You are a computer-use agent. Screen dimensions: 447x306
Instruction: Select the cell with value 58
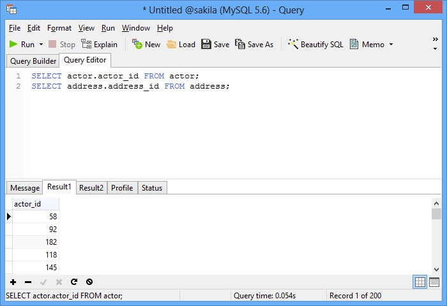[x=36, y=217]
